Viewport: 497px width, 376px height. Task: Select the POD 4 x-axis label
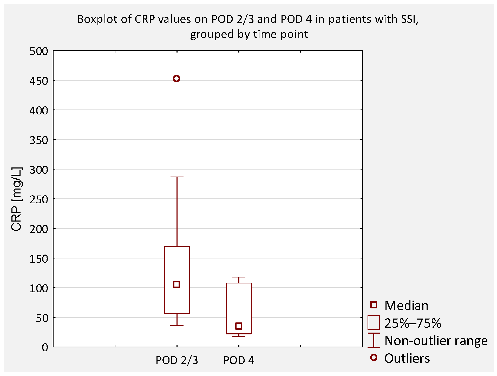click(x=239, y=360)
